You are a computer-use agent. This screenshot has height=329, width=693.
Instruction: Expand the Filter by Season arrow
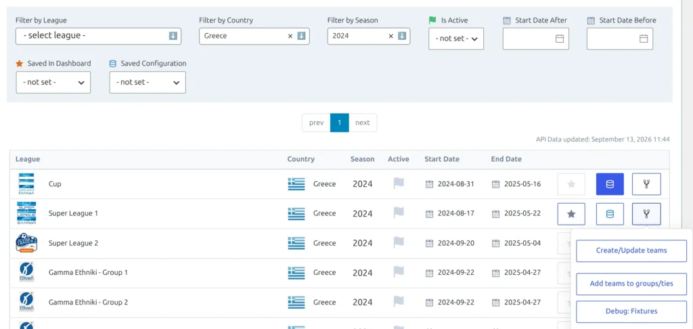(402, 37)
